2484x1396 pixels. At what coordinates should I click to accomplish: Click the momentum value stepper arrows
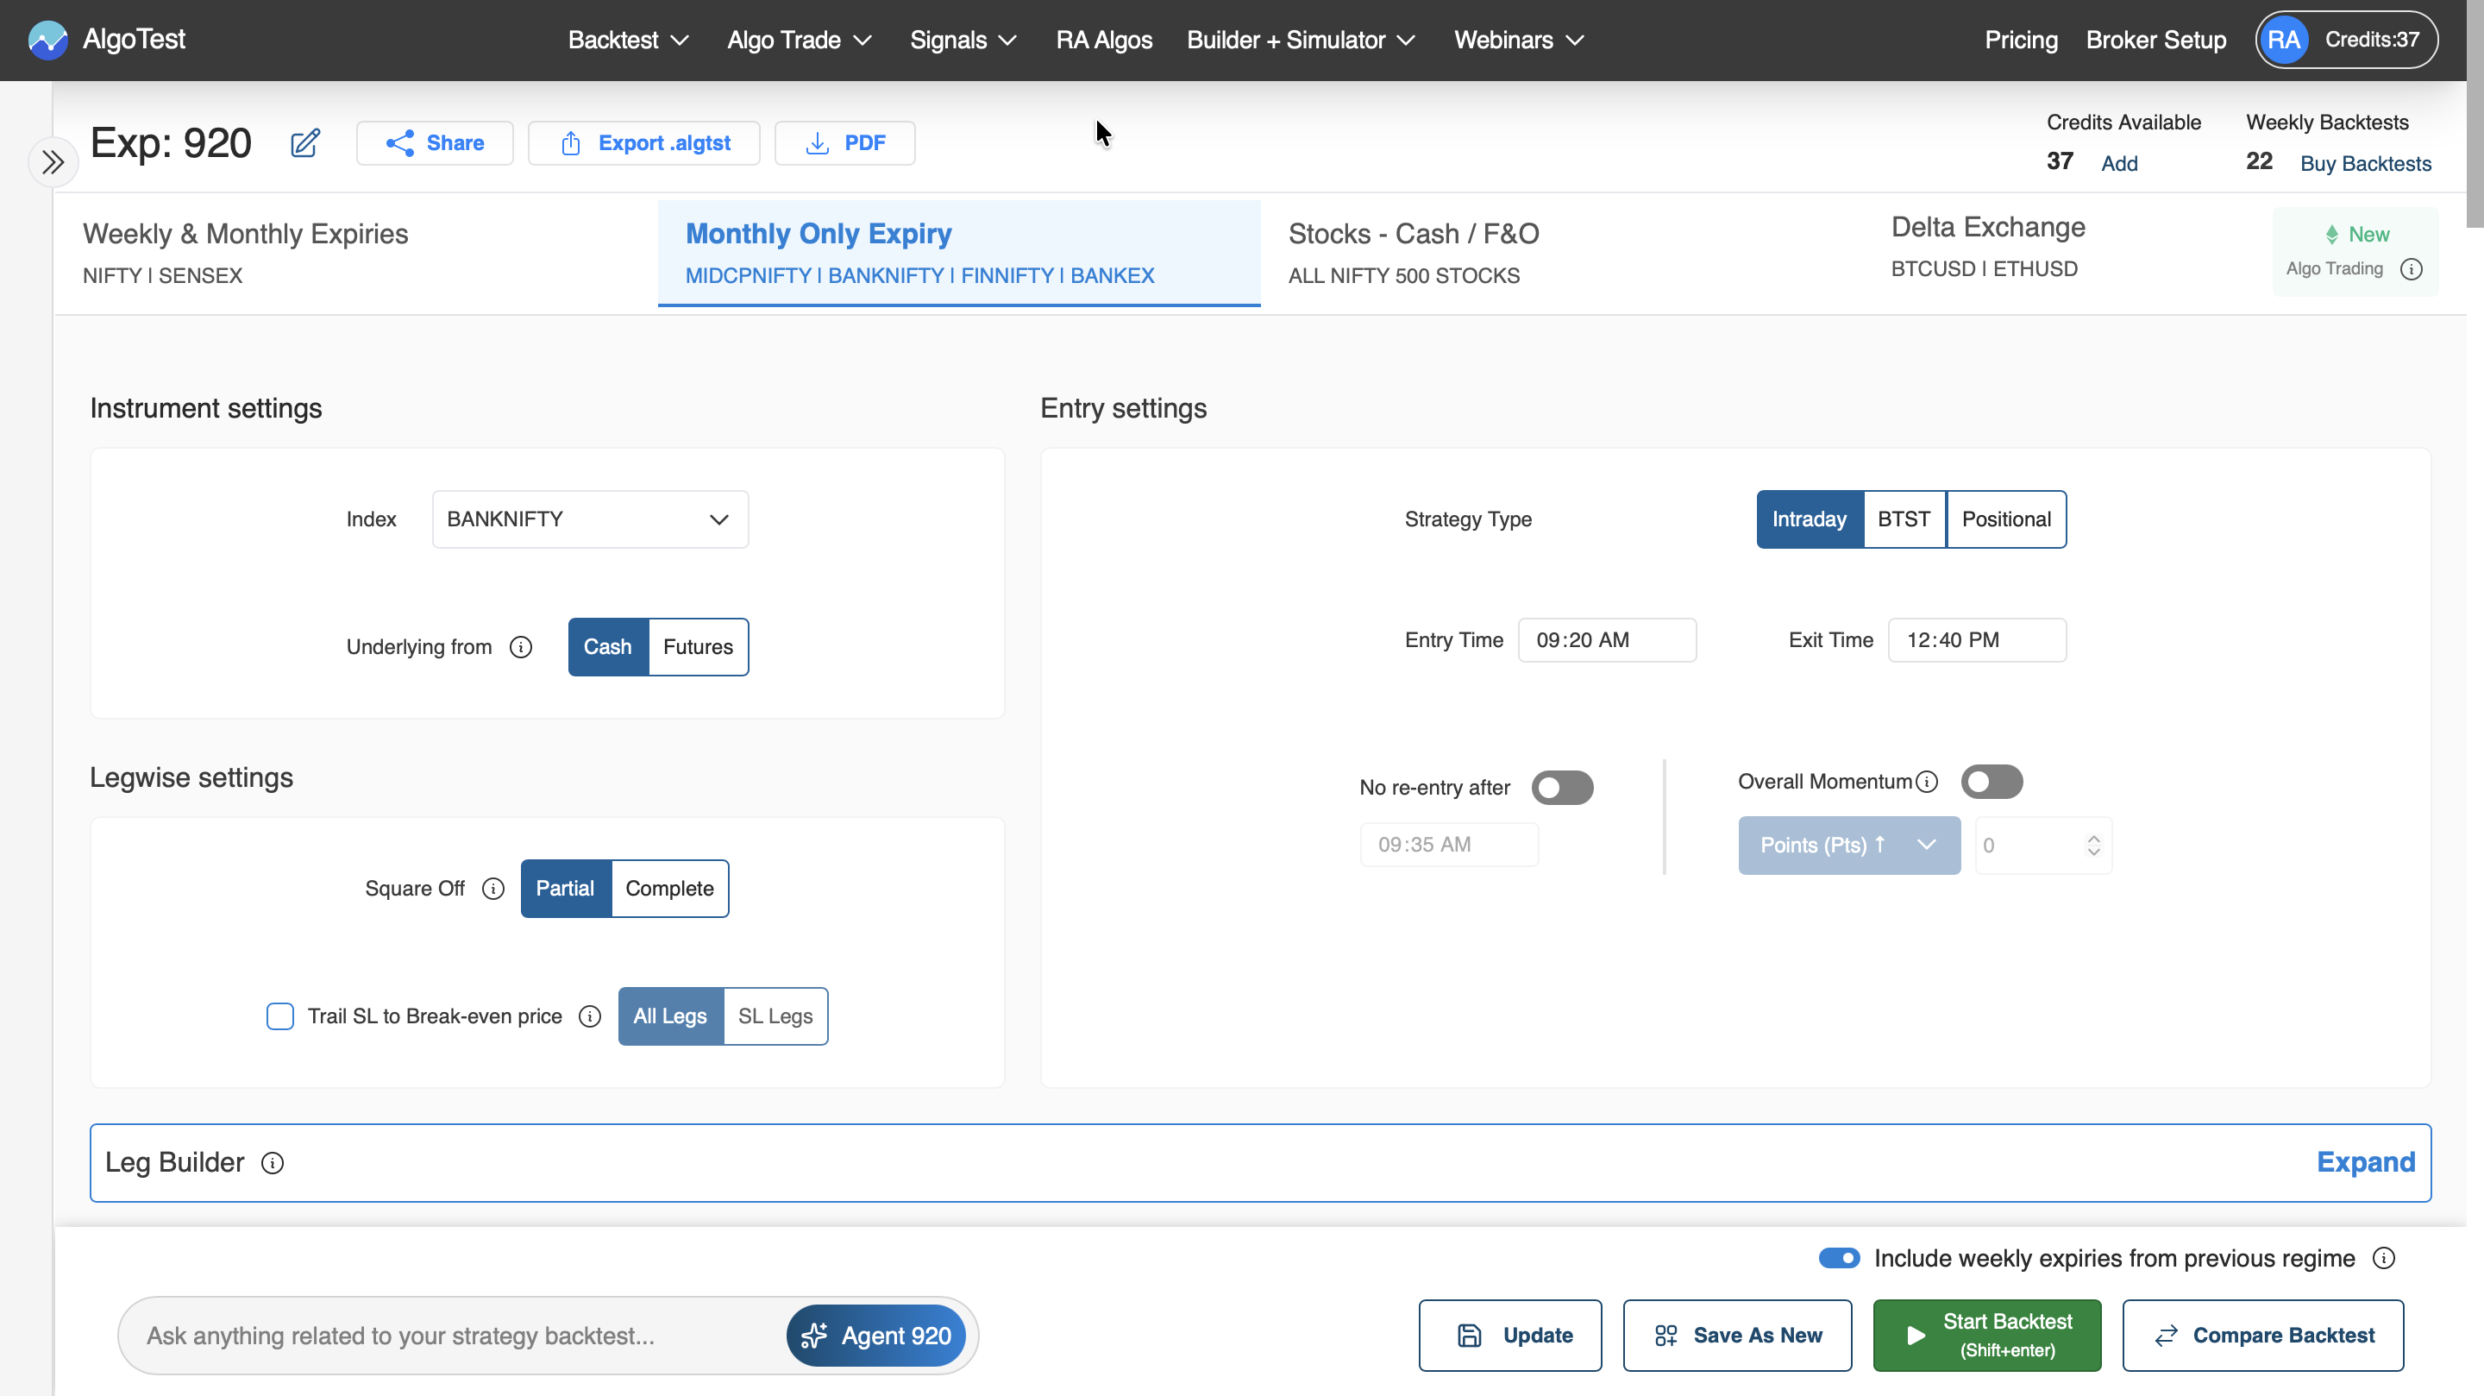2093,846
